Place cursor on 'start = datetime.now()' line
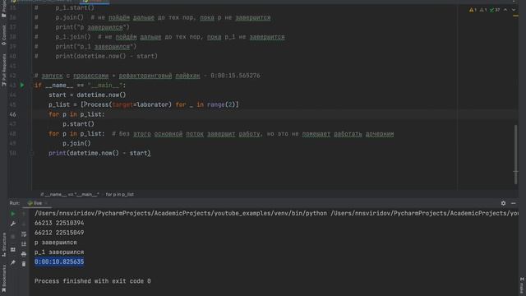526x296 pixels. 87,95
